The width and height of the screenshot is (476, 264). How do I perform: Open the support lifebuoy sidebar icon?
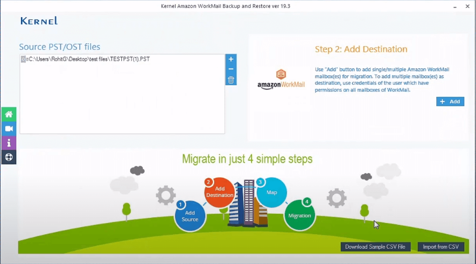point(9,157)
